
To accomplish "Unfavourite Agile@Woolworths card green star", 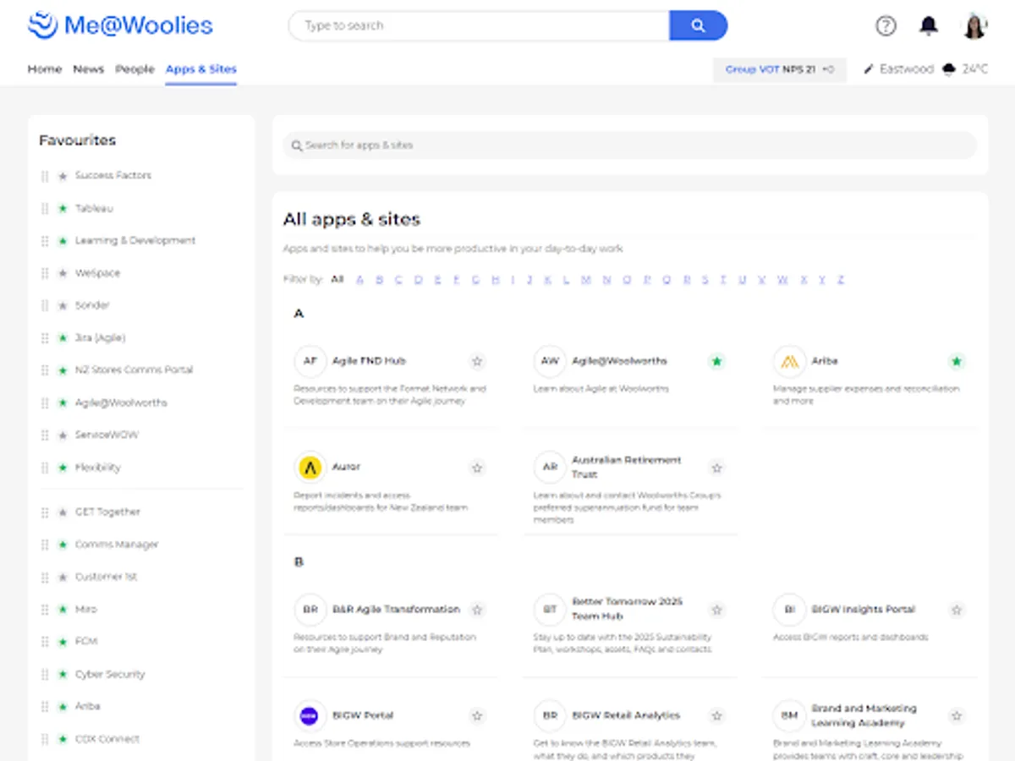I will click(716, 361).
